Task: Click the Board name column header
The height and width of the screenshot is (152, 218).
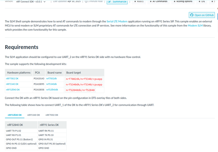Action: [x=54, y=73]
